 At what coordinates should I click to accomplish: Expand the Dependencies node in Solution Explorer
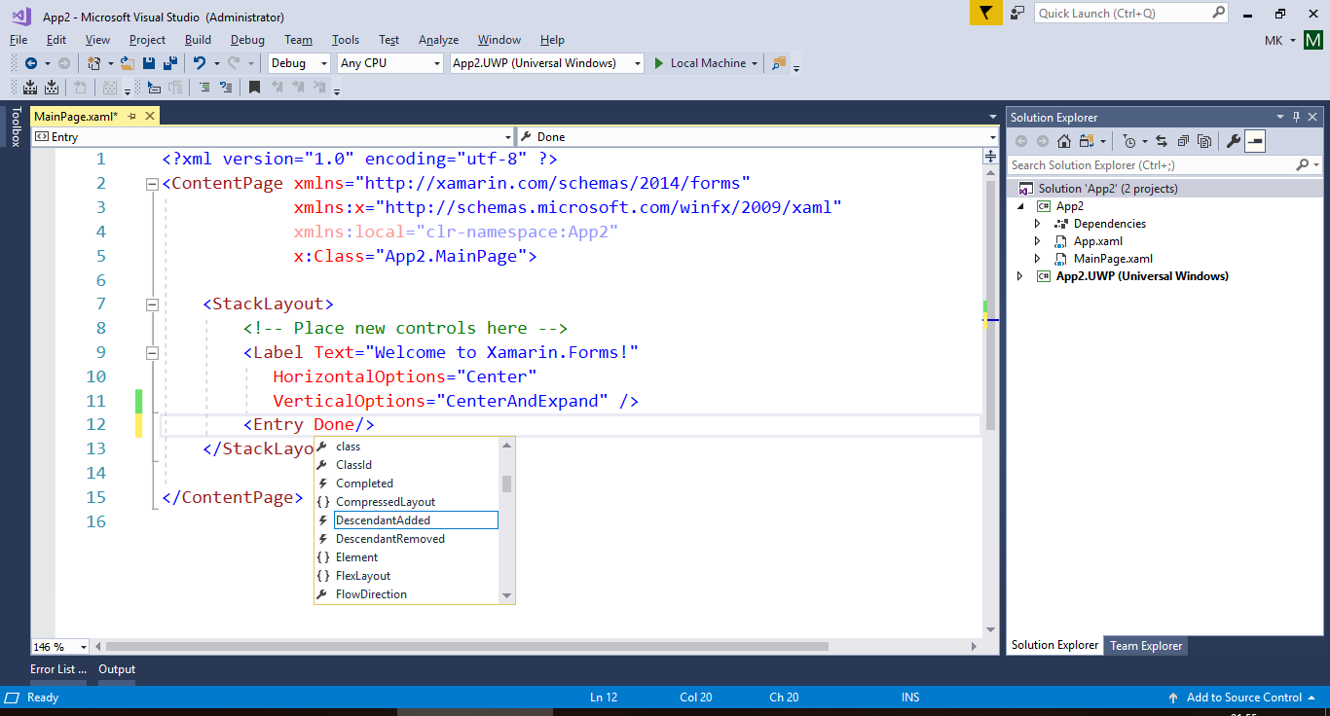(1036, 223)
